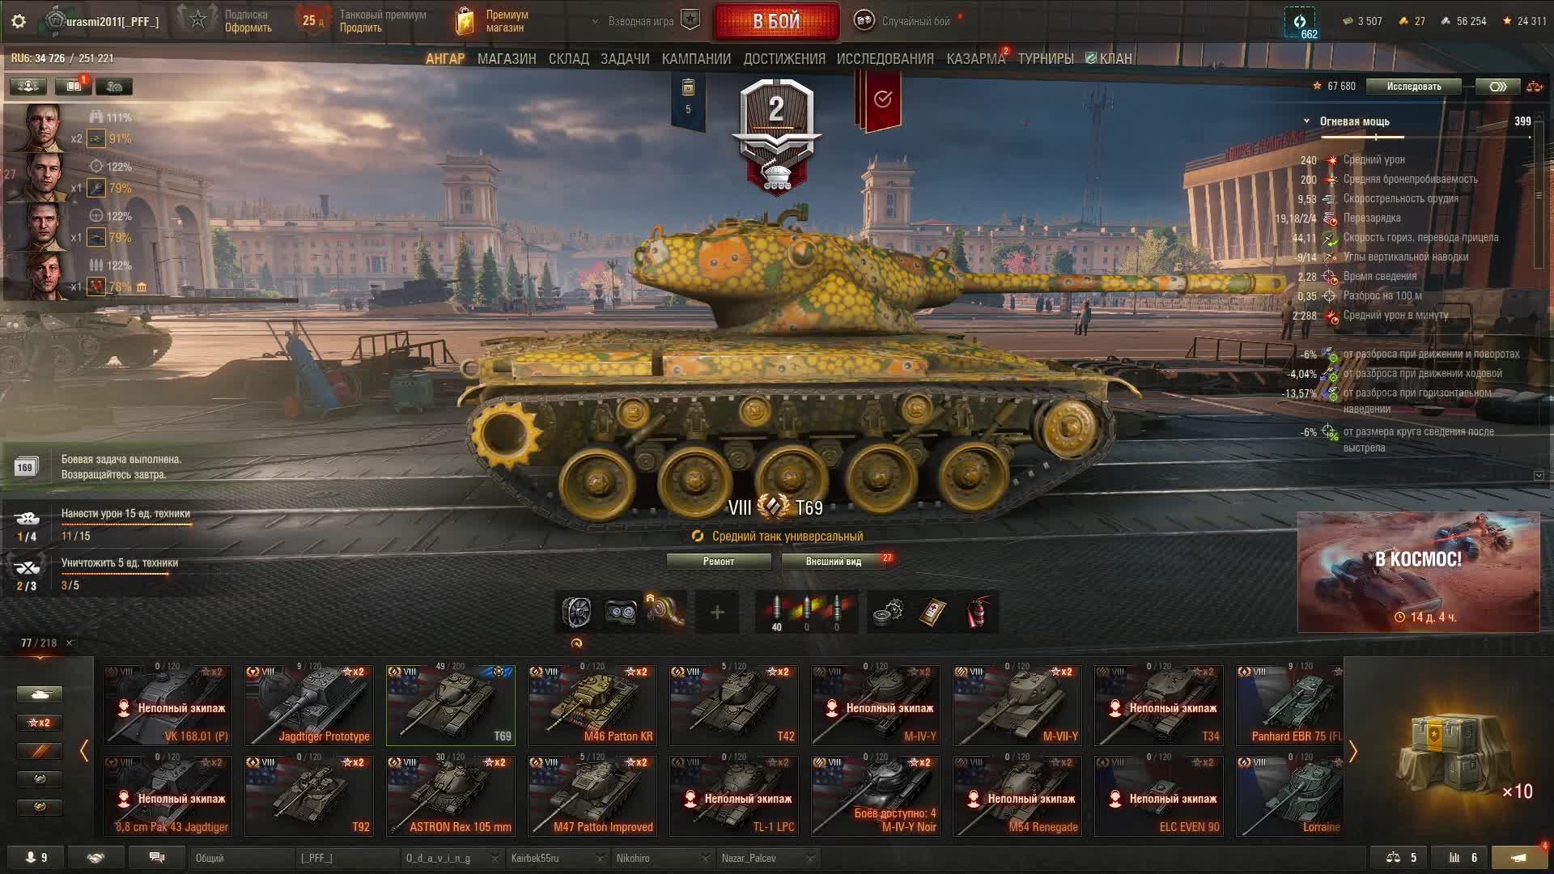Screen dimensions: 1554x874
Task: Toggle the x2 bonus filter in carousel
Action: click(39, 723)
